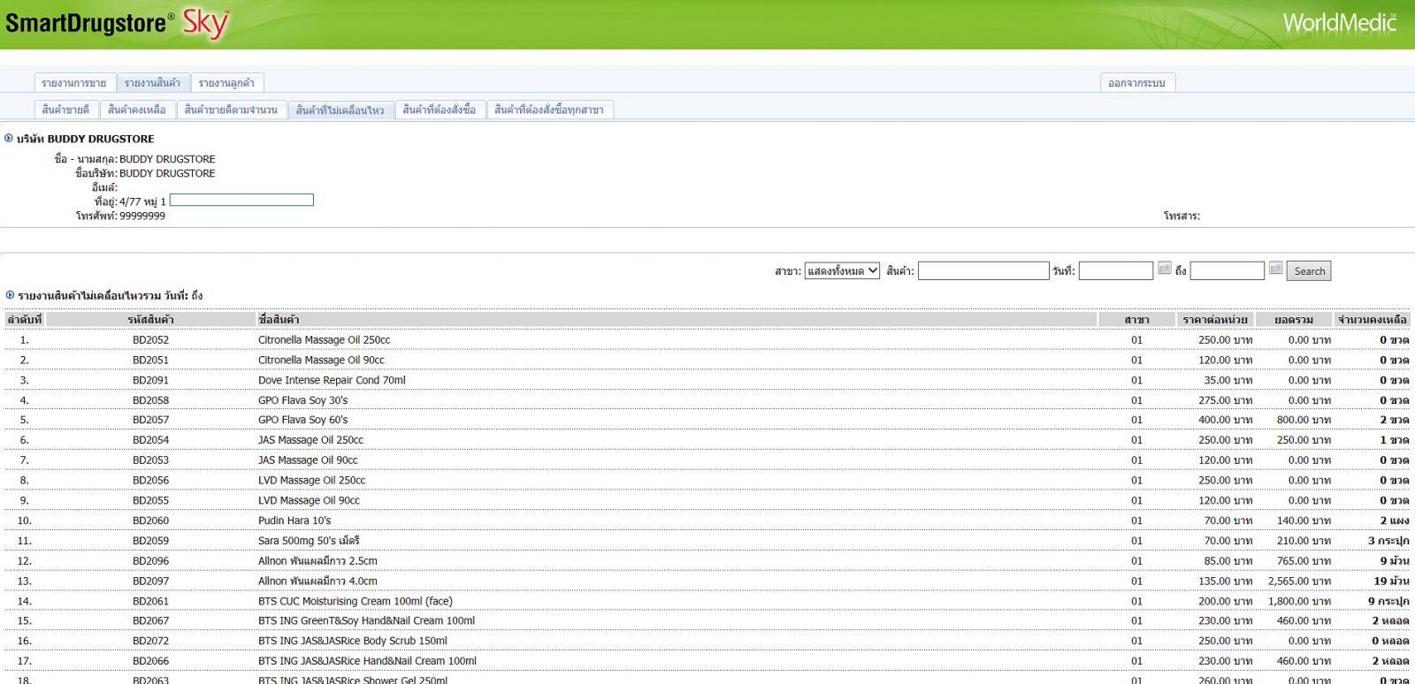The width and height of the screenshot is (1415, 684).
Task: Select JAS Massage Oil 250cc
Action: pyautogui.click(x=310, y=440)
